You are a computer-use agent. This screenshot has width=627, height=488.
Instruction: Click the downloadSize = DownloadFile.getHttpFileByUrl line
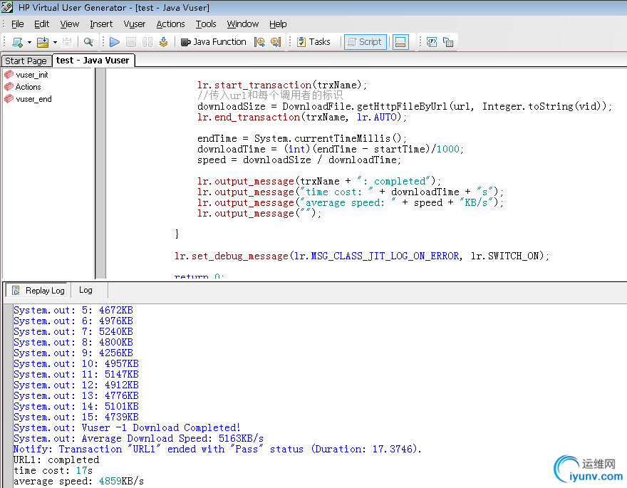[x=404, y=106]
